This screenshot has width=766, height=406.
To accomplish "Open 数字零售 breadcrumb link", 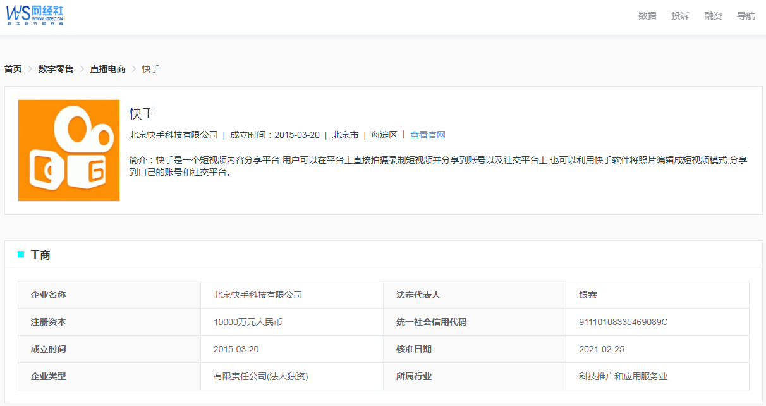I will (56, 69).
